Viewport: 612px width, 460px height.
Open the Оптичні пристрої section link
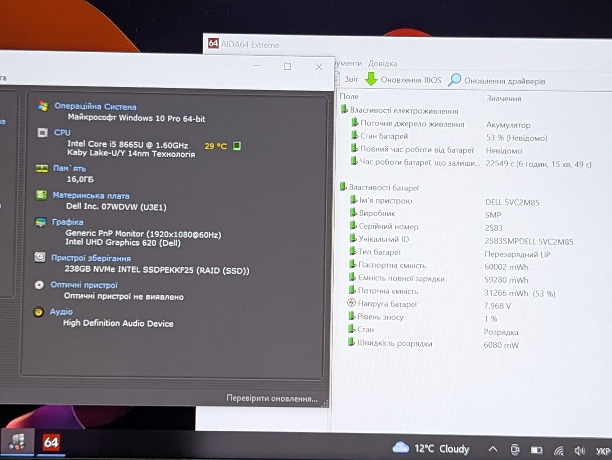[x=84, y=285]
